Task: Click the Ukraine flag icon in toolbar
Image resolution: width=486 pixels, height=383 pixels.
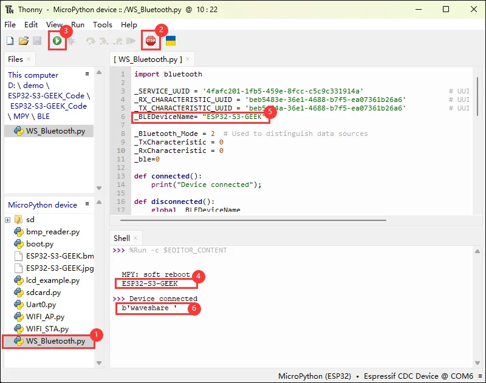Action: 171,41
